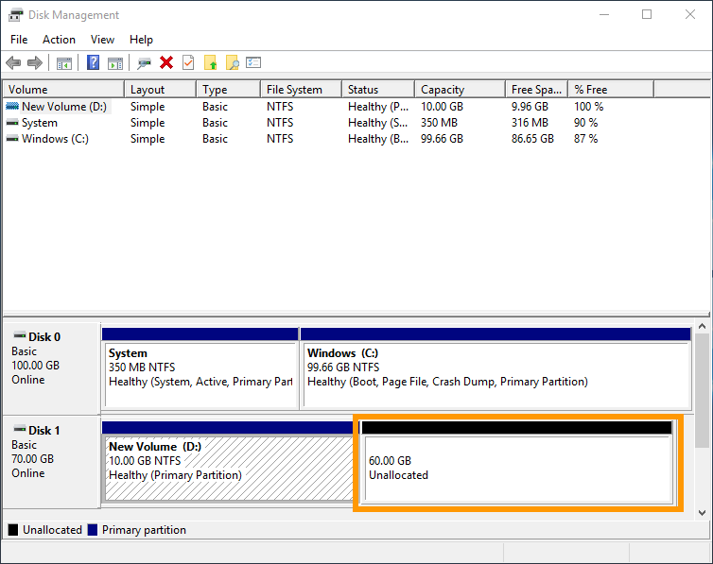Click the Forward arrow toolbar icon
The width and height of the screenshot is (713, 564).
[35, 63]
